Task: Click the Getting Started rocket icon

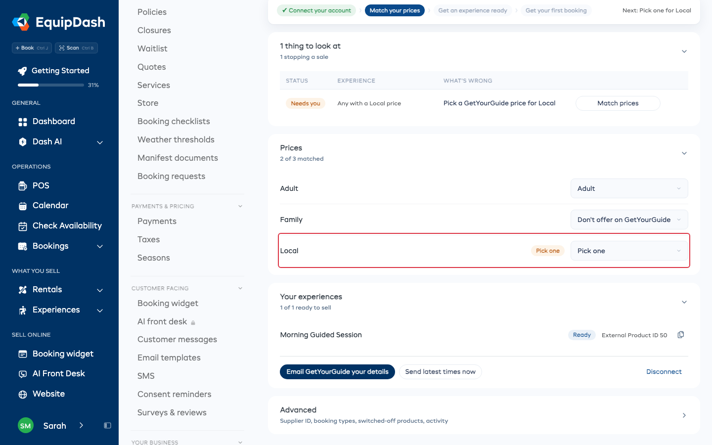Action: click(22, 71)
